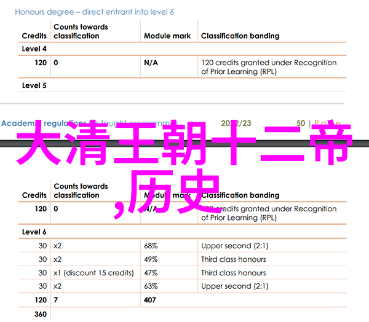Click "Module mark" header above Level 4

167,36
